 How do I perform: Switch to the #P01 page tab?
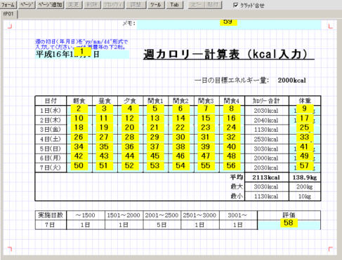pyautogui.click(x=8, y=14)
